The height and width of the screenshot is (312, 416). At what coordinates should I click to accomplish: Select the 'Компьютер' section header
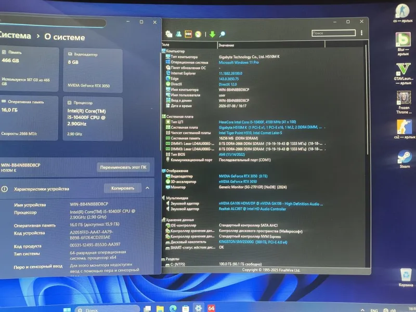(x=173, y=51)
